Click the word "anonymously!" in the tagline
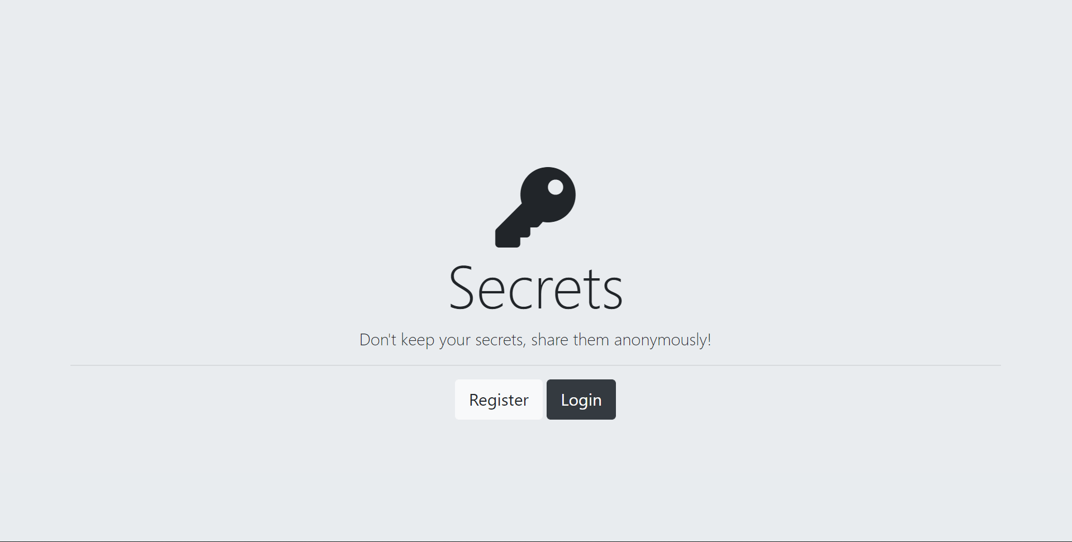This screenshot has height=542, width=1072. [662, 340]
